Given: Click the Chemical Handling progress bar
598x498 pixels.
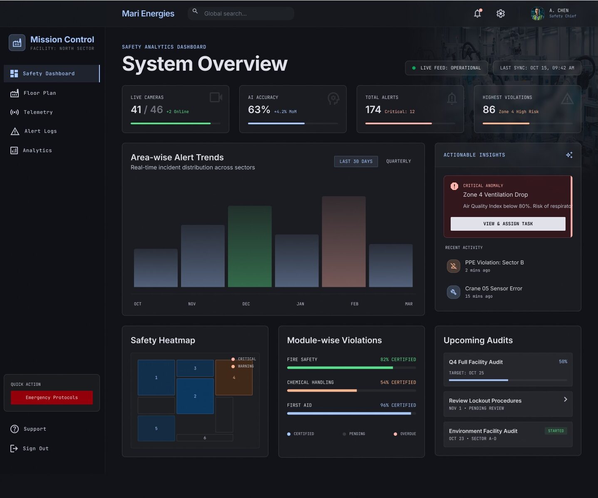Looking at the screenshot, I should (x=352, y=390).
